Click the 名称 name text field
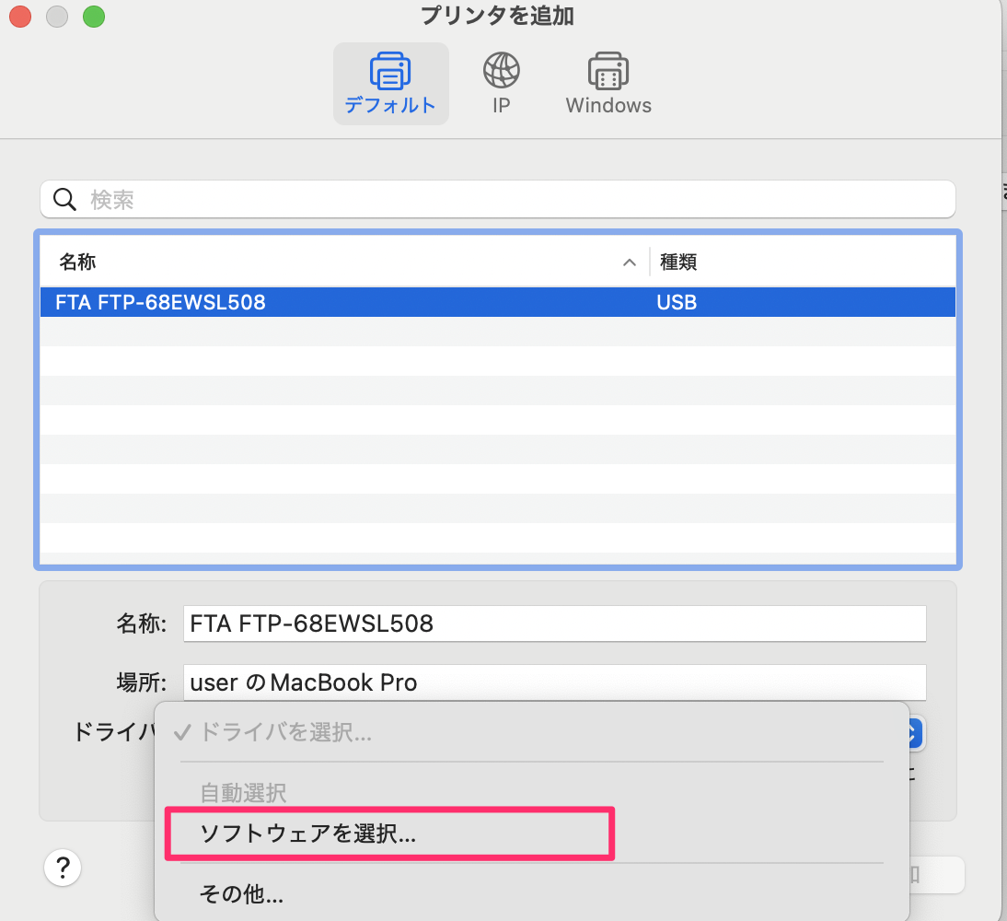 (554, 624)
